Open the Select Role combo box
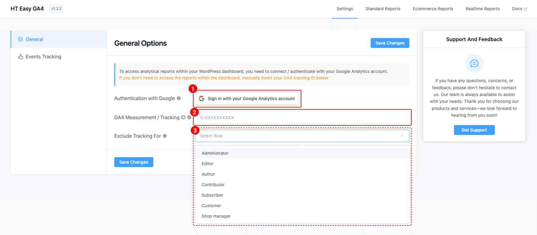Screen dimensions: 537x235 click(302, 136)
